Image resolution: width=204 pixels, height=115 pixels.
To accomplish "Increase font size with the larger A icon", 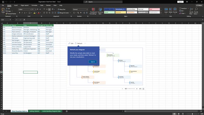I will pos(38,9).
